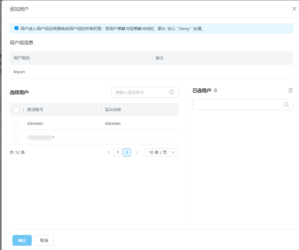Go to previous page using left arrow
Viewport: 299px width, 250px height.
pos(109,152)
